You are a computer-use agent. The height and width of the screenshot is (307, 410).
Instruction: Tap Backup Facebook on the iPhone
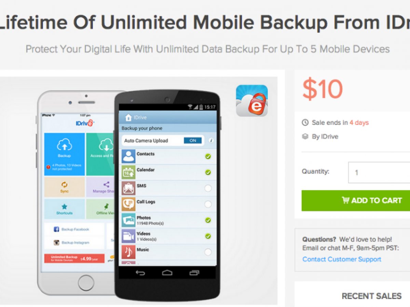(74, 230)
